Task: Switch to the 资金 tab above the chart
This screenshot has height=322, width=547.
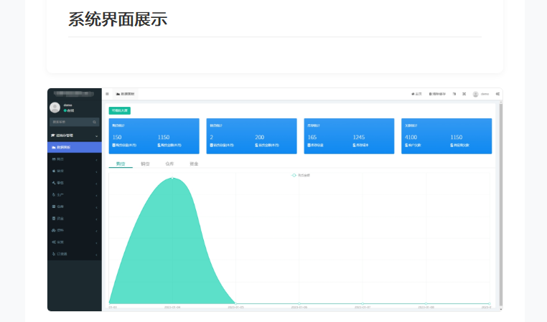Action: tap(194, 164)
